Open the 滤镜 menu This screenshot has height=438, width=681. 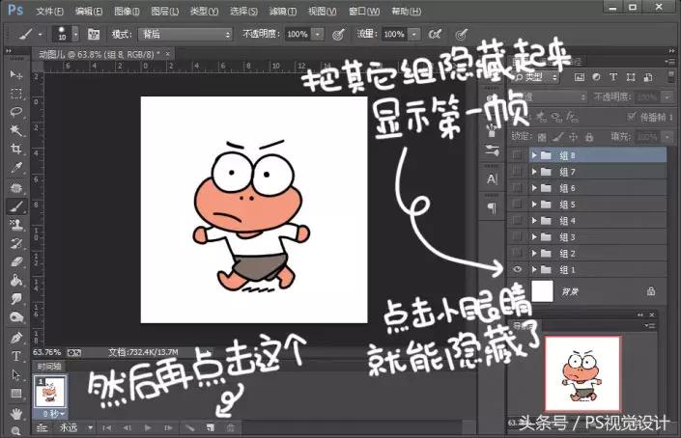283,12
